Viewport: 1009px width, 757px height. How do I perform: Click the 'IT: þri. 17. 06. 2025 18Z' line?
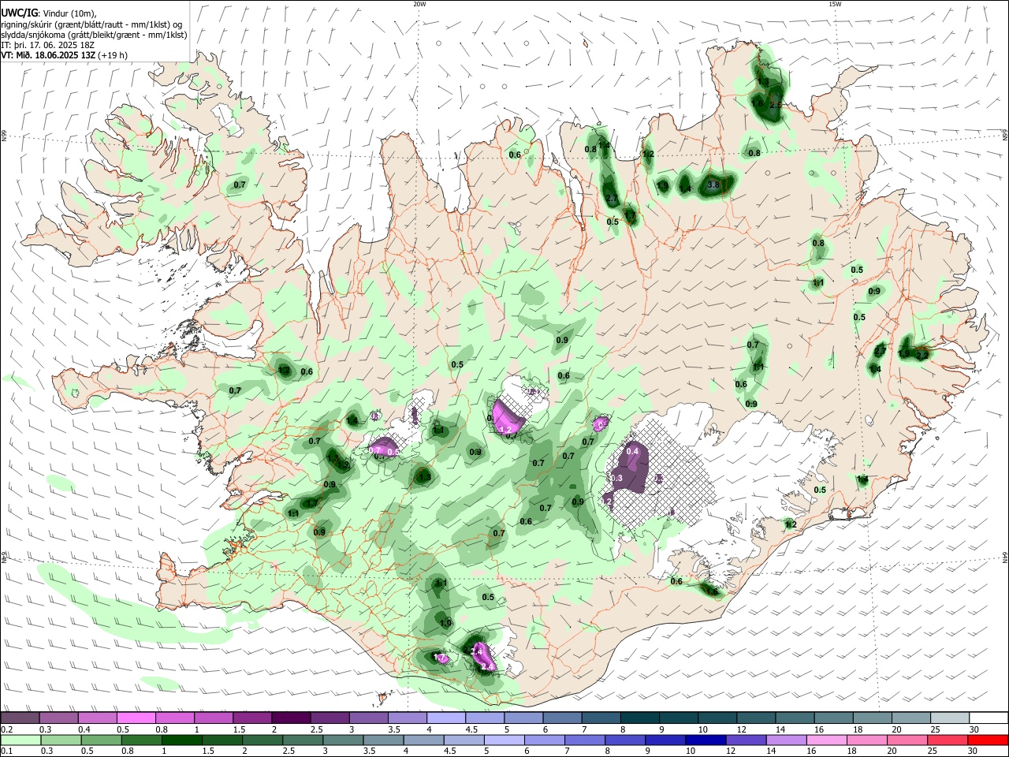[x=47, y=45]
